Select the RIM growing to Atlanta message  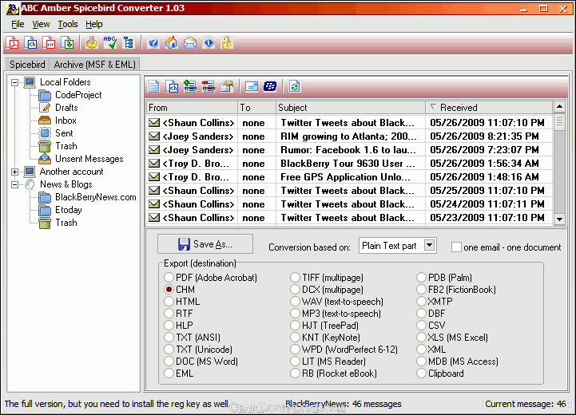point(349,136)
